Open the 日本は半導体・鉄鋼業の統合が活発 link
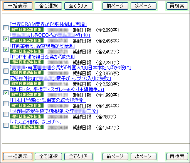This screenshot has height=163, width=190. (x=48, y=100)
